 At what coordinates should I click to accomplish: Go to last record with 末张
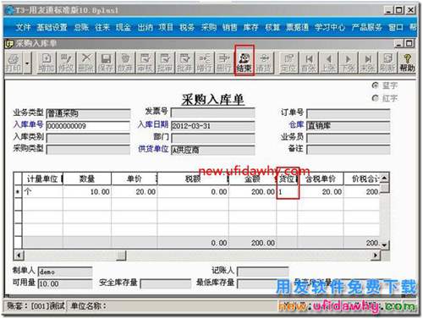(x=368, y=63)
